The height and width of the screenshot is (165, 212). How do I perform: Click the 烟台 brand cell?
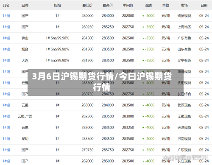click(x=25, y=49)
